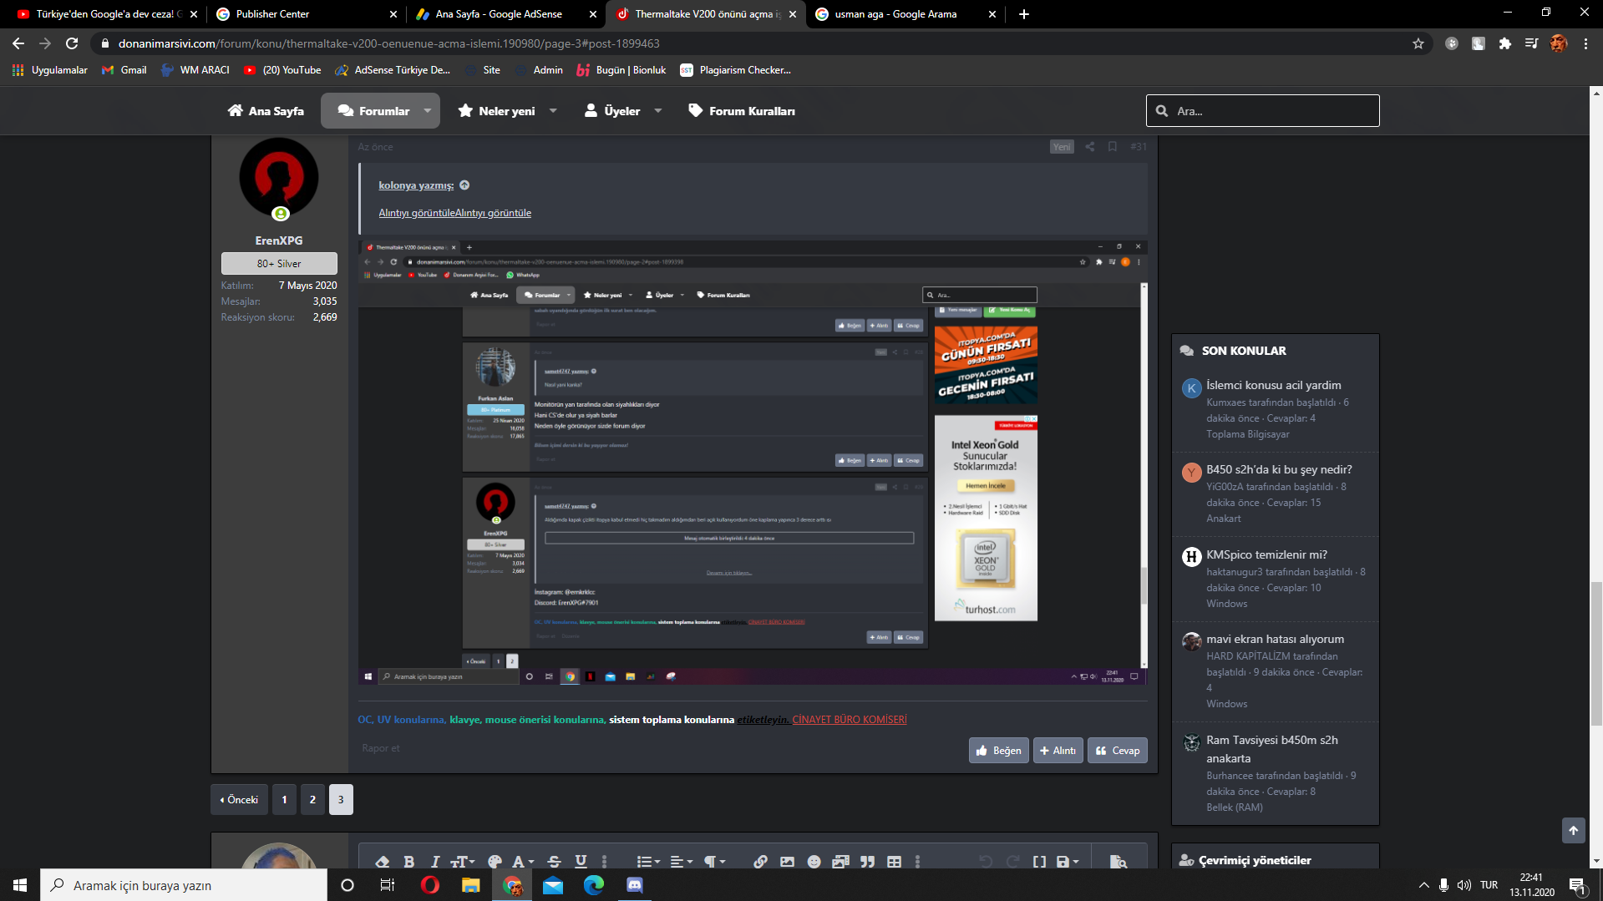1603x901 pixels.
Task: Click the share icon on post #31
Action: [1089, 147]
